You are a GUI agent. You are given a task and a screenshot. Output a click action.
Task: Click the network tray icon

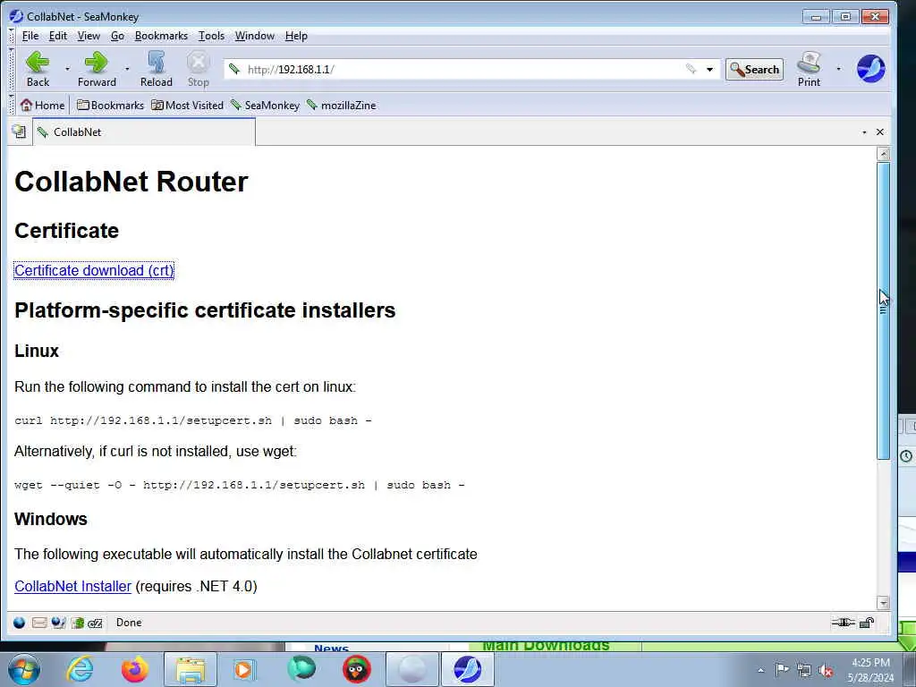(x=804, y=670)
